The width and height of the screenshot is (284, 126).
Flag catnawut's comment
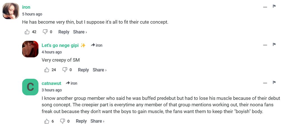tap(274, 82)
